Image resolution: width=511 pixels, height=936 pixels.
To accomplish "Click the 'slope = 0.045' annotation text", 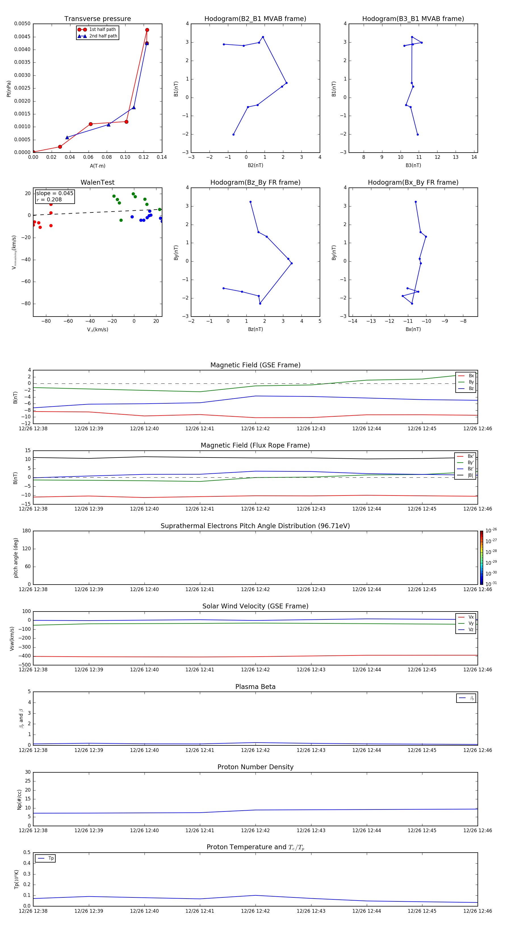I will [55, 193].
